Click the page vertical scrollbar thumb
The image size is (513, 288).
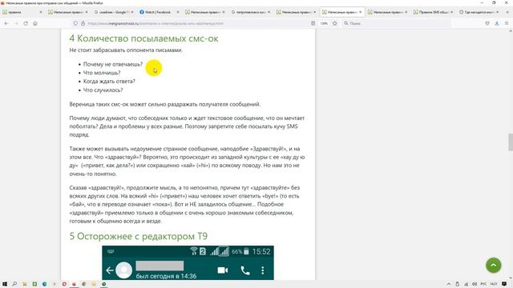tap(511, 142)
